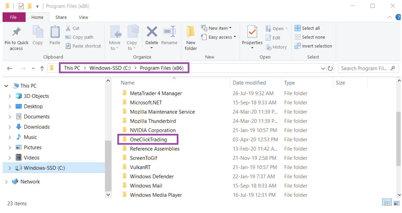Collapse the This PC tree node
The image size is (402, 213).
tap(6, 86)
